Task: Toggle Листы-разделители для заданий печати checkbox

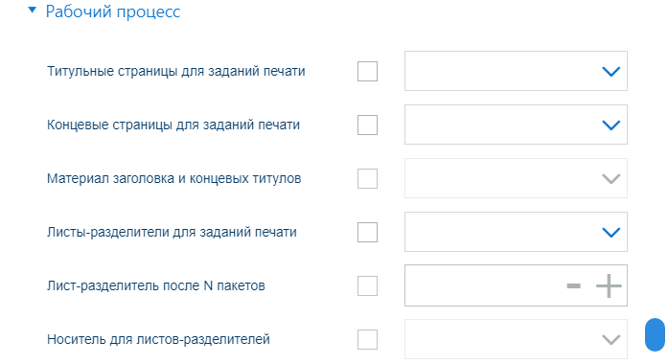Action: [367, 232]
